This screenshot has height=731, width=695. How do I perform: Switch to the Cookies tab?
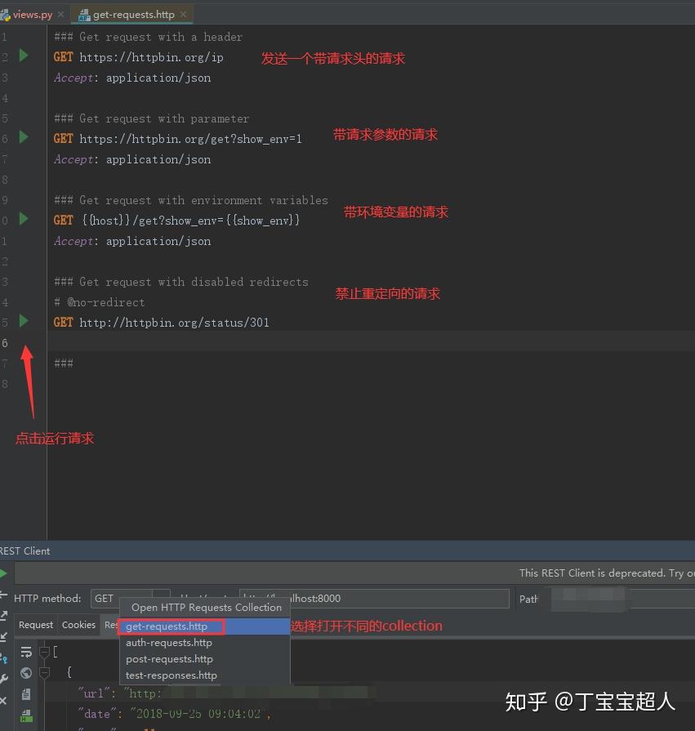coord(78,624)
